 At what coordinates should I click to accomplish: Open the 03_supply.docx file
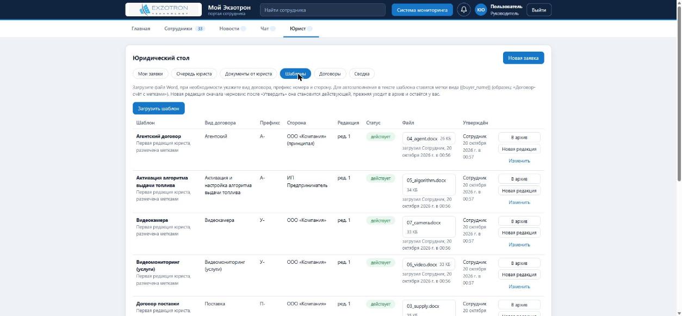pyautogui.click(x=429, y=308)
